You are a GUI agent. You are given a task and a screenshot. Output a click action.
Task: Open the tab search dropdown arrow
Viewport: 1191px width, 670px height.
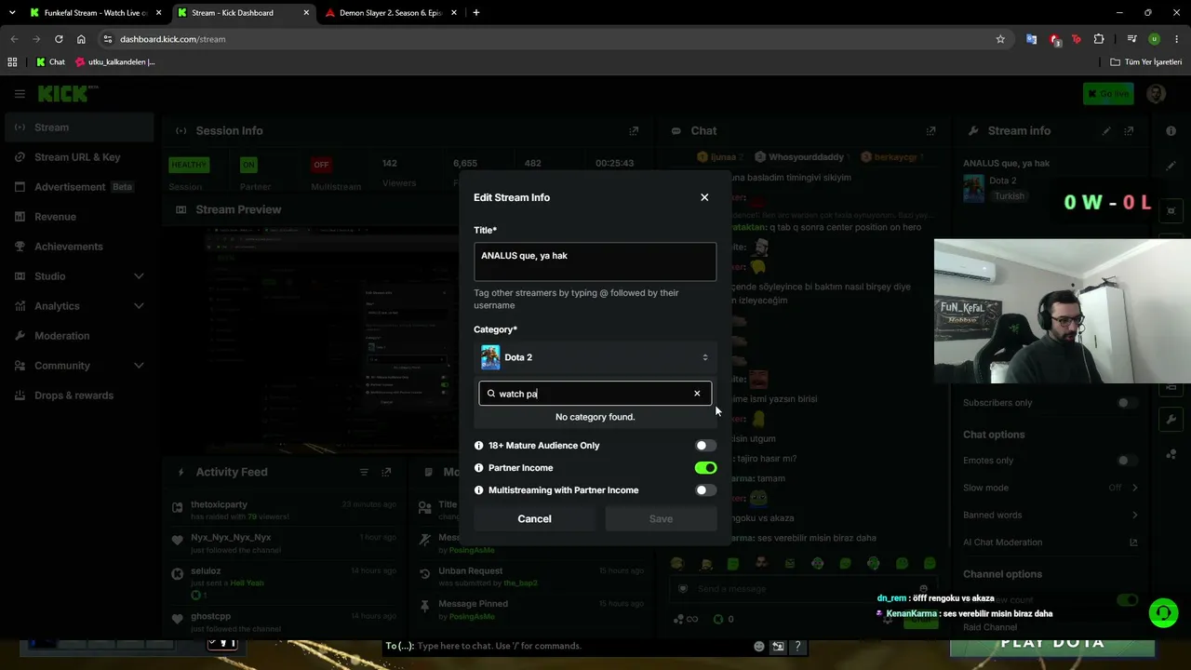12,13
